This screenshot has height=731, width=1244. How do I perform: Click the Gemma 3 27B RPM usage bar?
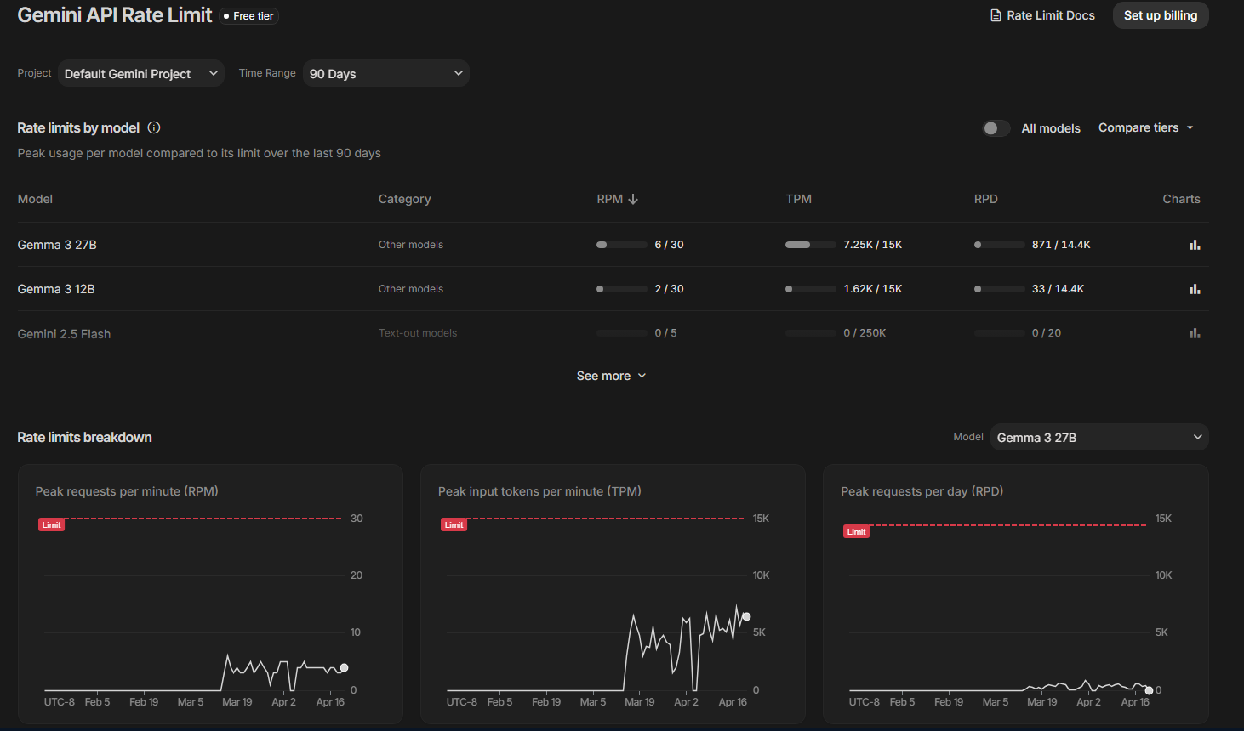[x=622, y=245]
